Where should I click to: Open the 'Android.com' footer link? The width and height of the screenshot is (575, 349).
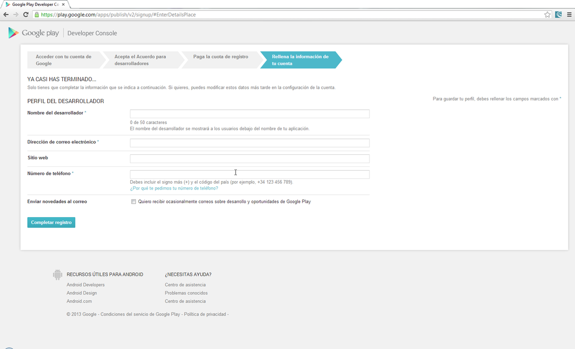(79, 301)
